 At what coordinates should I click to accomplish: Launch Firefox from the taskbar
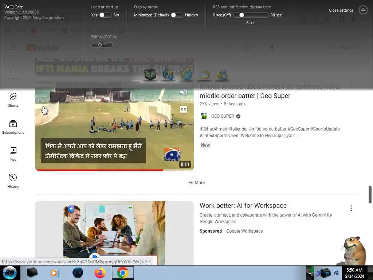click(x=100, y=273)
